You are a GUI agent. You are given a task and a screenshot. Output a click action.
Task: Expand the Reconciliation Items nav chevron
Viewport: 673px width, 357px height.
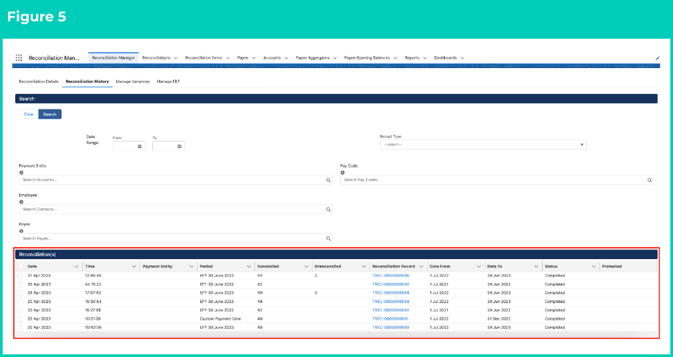click(228, 58)
